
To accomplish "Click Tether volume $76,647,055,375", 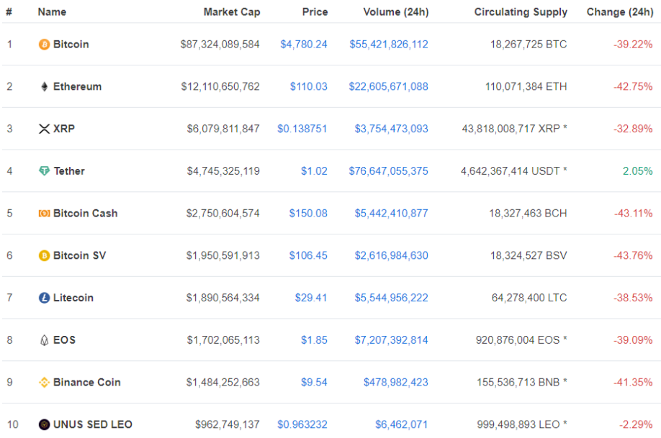I will [x=388, y=170].
